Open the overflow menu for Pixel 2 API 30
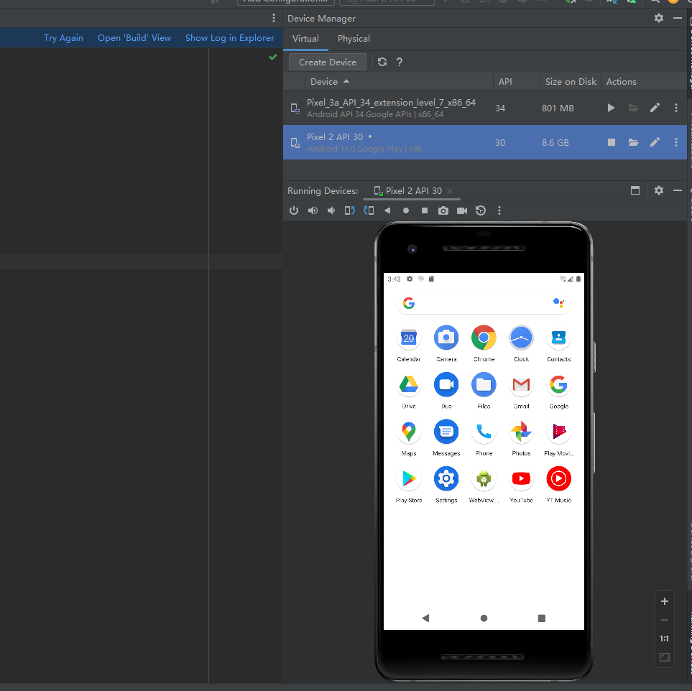 click(x=675, y=142)
